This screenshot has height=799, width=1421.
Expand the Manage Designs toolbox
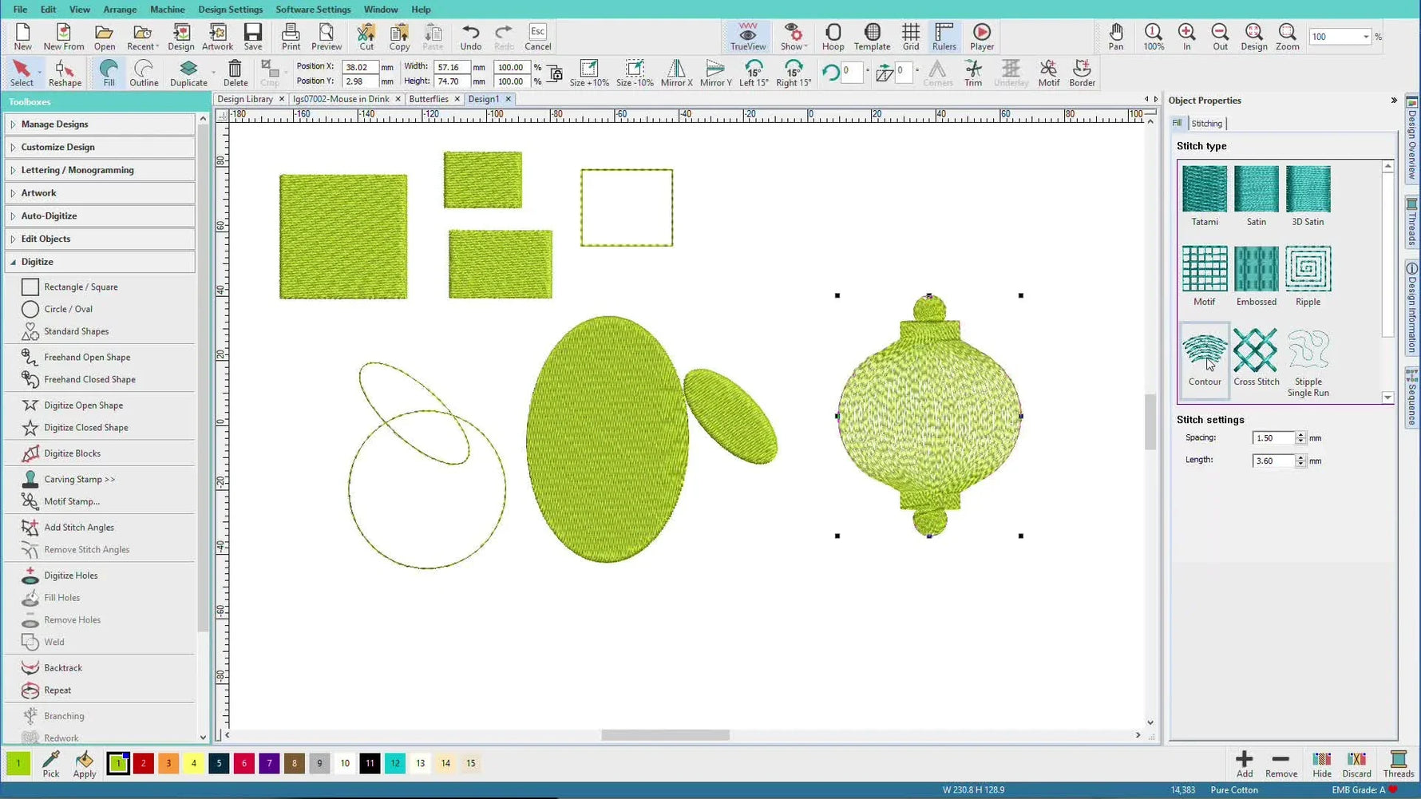100,125
